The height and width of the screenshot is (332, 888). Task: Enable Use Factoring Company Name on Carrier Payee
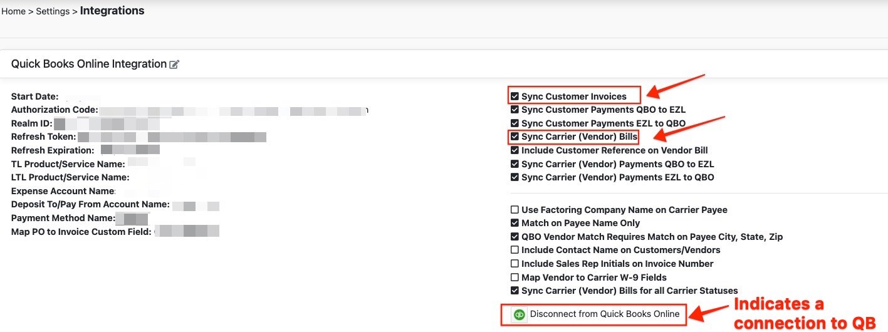(515, 210)
